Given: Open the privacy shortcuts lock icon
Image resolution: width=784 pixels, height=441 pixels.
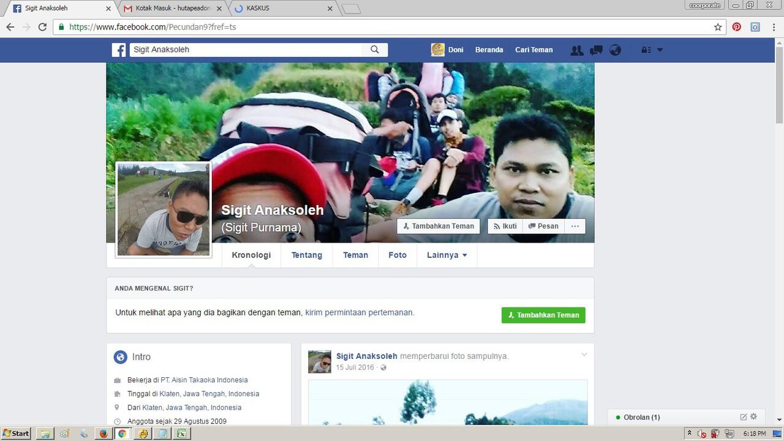Looking at the screenshot, I should (x=646, y=50).
